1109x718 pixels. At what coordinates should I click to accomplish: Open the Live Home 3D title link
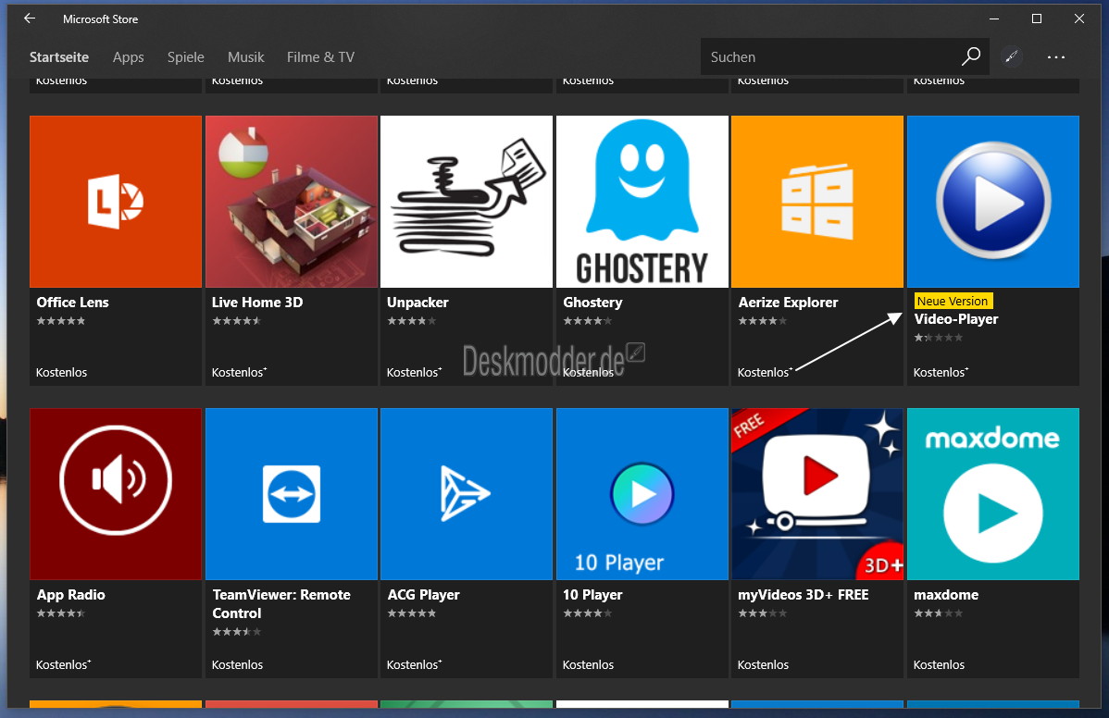click(257, 303)
